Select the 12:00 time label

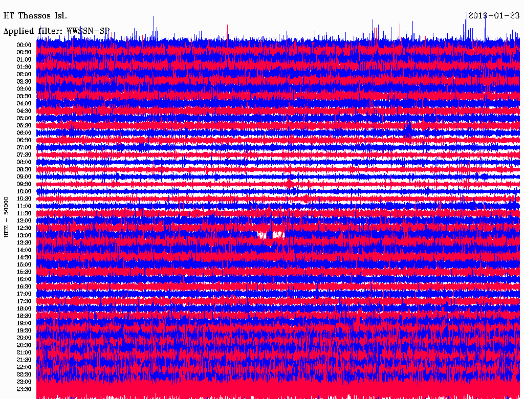(x=24, y=221)
